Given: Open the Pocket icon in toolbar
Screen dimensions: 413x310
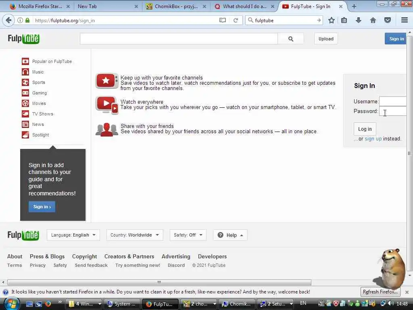Looking at the screenshot, I should click(x=388, y=20).
